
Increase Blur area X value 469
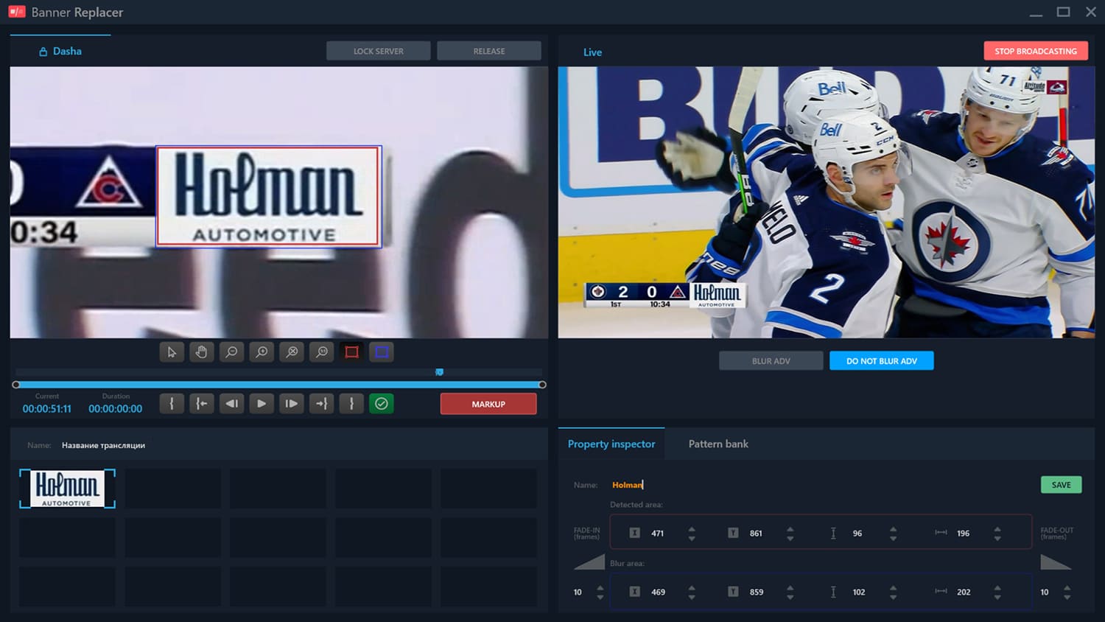click(x=692, y=587)
